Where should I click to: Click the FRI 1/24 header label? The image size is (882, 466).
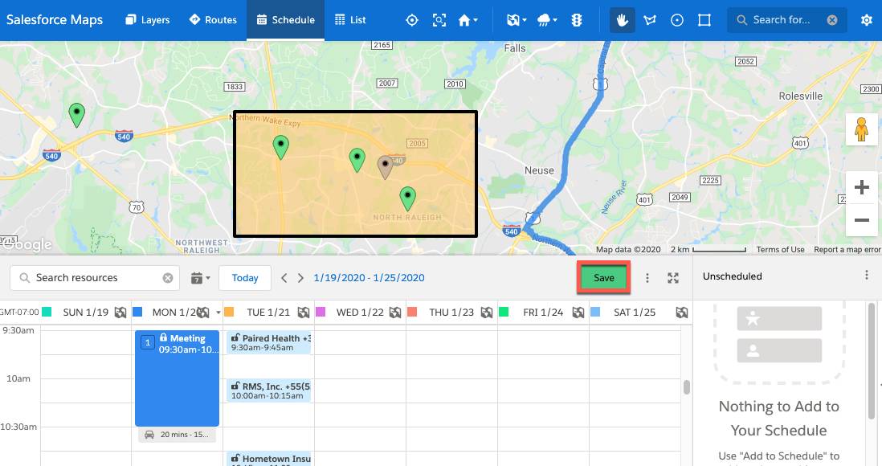543,313
